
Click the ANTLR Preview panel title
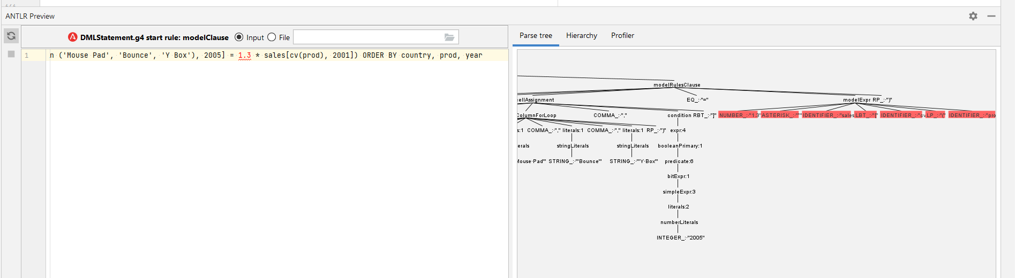pos(30,16)
